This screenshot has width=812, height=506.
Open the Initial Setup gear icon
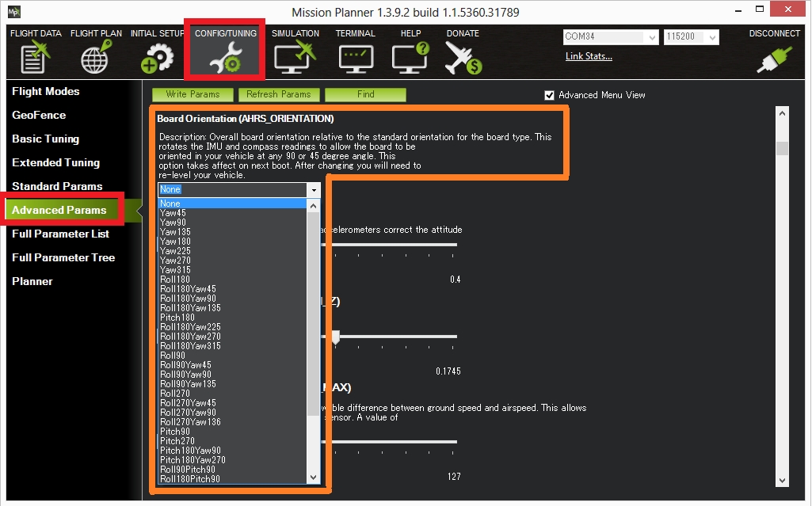pyautogui.click(x=156, y=59)
